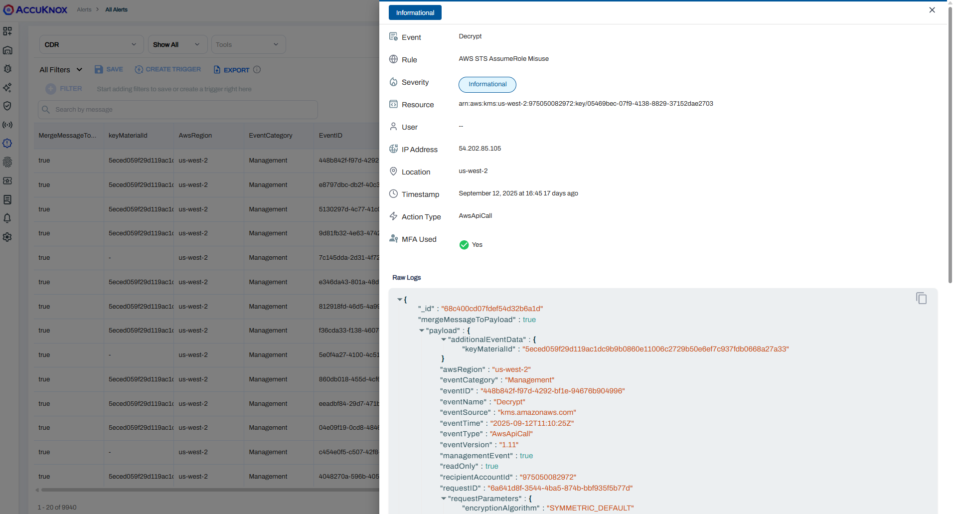953x514 pixels.
Task: Copy raw logs with the copy icon
Action: [921, 298]
